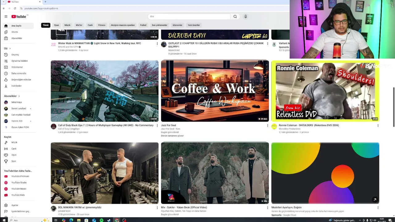Select the Tümü filter chip
Image resolution: width=395 pixels, height=222 pixels.
tap(46, 25)
